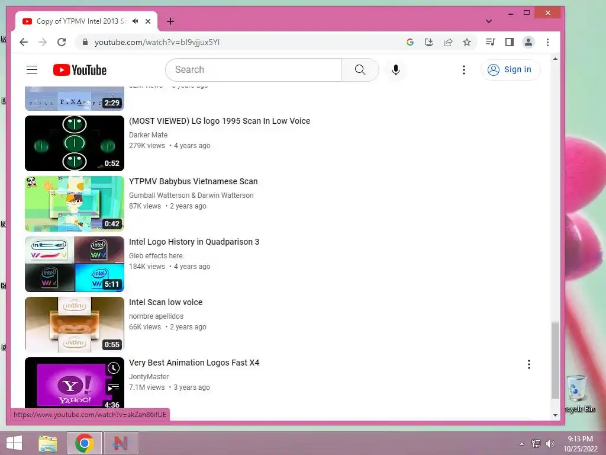Open a new browser tab

[170, 21]
